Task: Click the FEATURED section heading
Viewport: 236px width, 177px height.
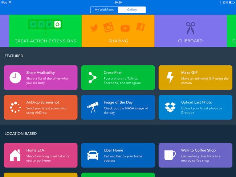Action: coord(14,56)
